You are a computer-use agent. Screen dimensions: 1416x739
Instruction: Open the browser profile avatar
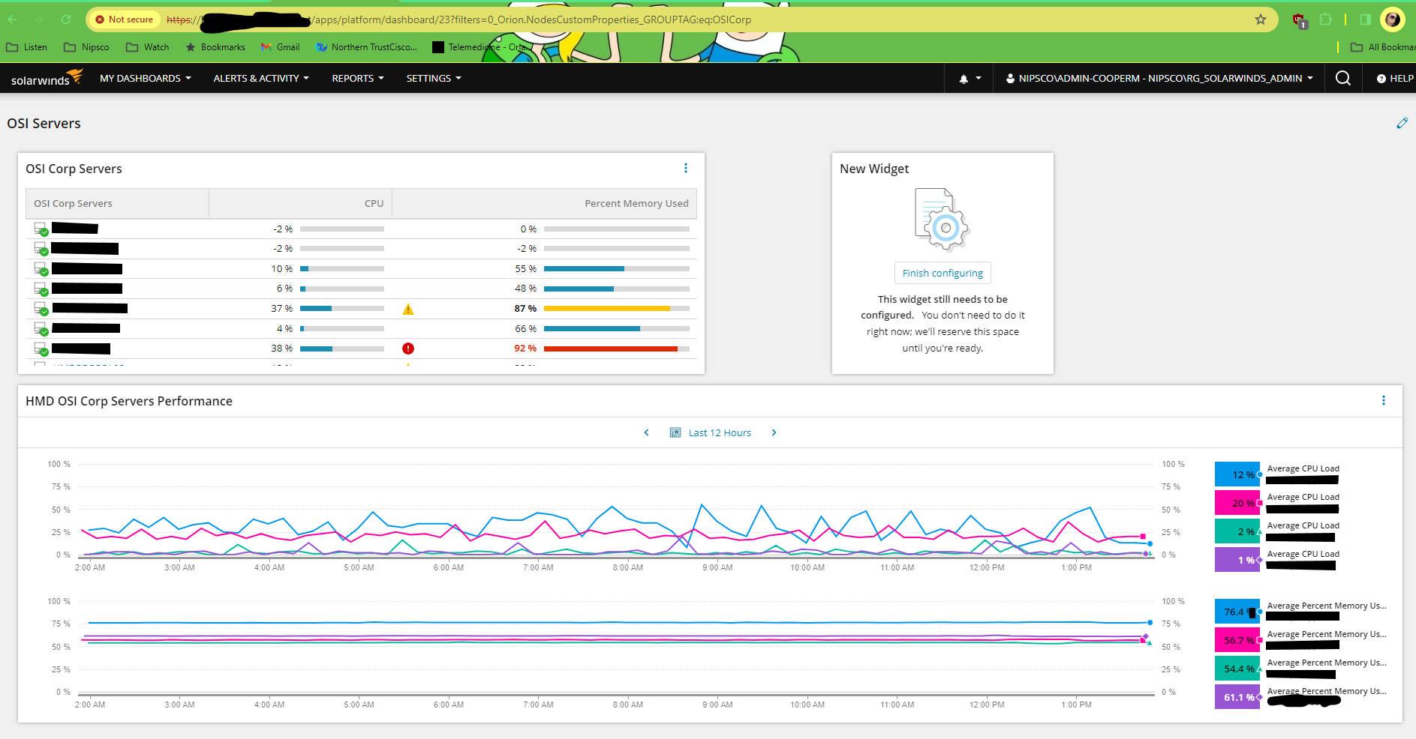tap(1393, 19)
